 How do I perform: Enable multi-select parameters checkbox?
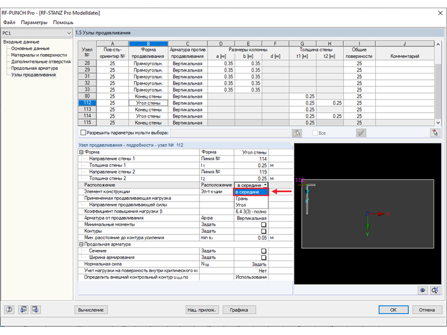[84, 133]
